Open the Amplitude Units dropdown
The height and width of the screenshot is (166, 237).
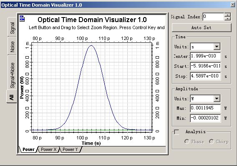click(217, 99)
